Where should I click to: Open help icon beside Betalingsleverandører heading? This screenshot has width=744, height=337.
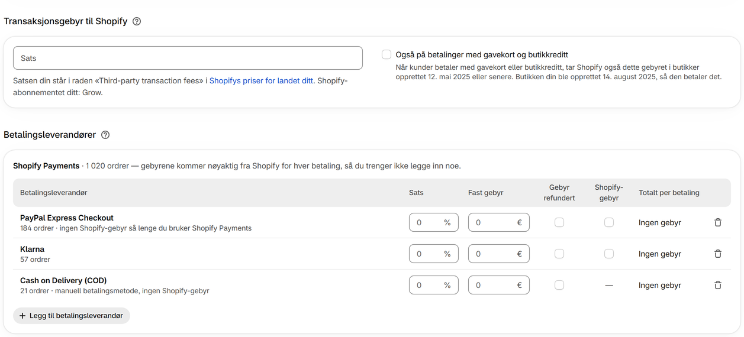tap(105, 135)
